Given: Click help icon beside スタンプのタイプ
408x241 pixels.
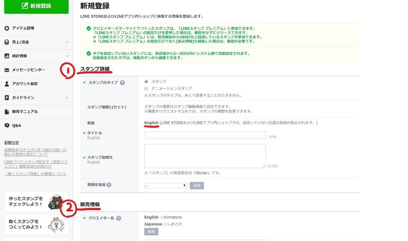Looking at the screenshot, I should point(122,83).
